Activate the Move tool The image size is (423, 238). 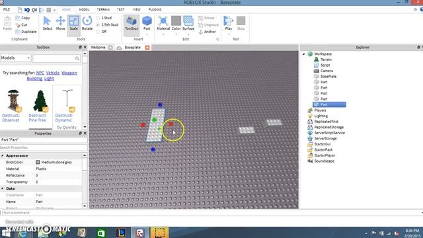click(60, 23)
